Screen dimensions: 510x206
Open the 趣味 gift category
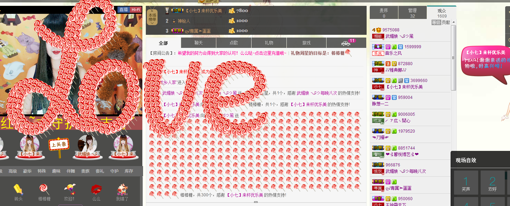pos(56,171)
